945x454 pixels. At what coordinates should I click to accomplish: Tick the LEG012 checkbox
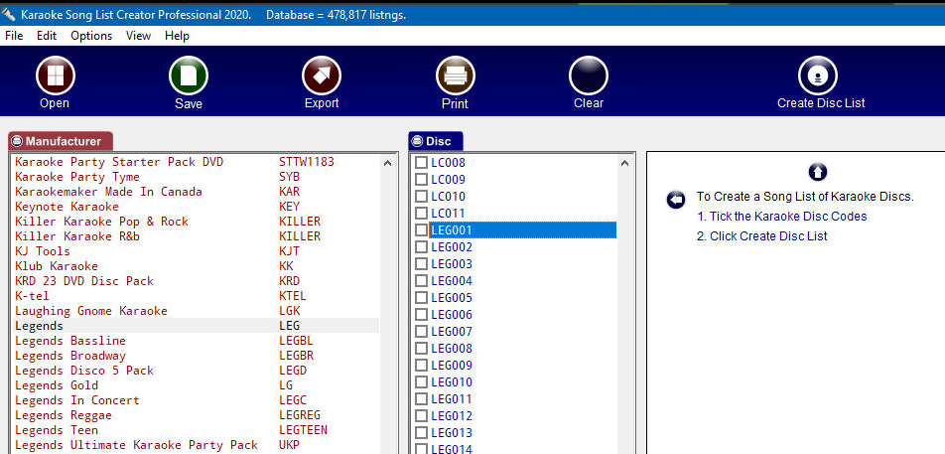pyautogui.click(x=421, y=416)
